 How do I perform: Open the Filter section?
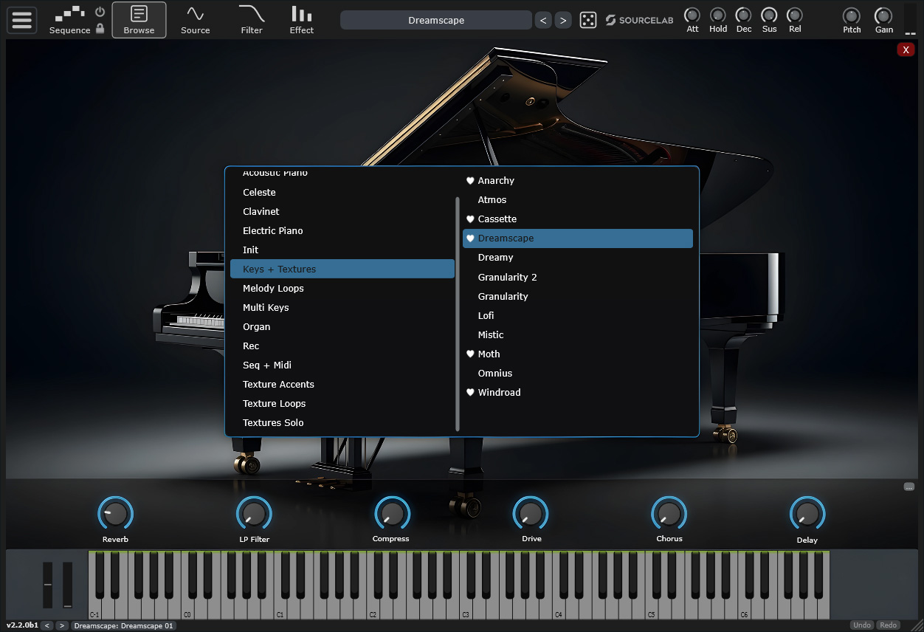[252, 20]
